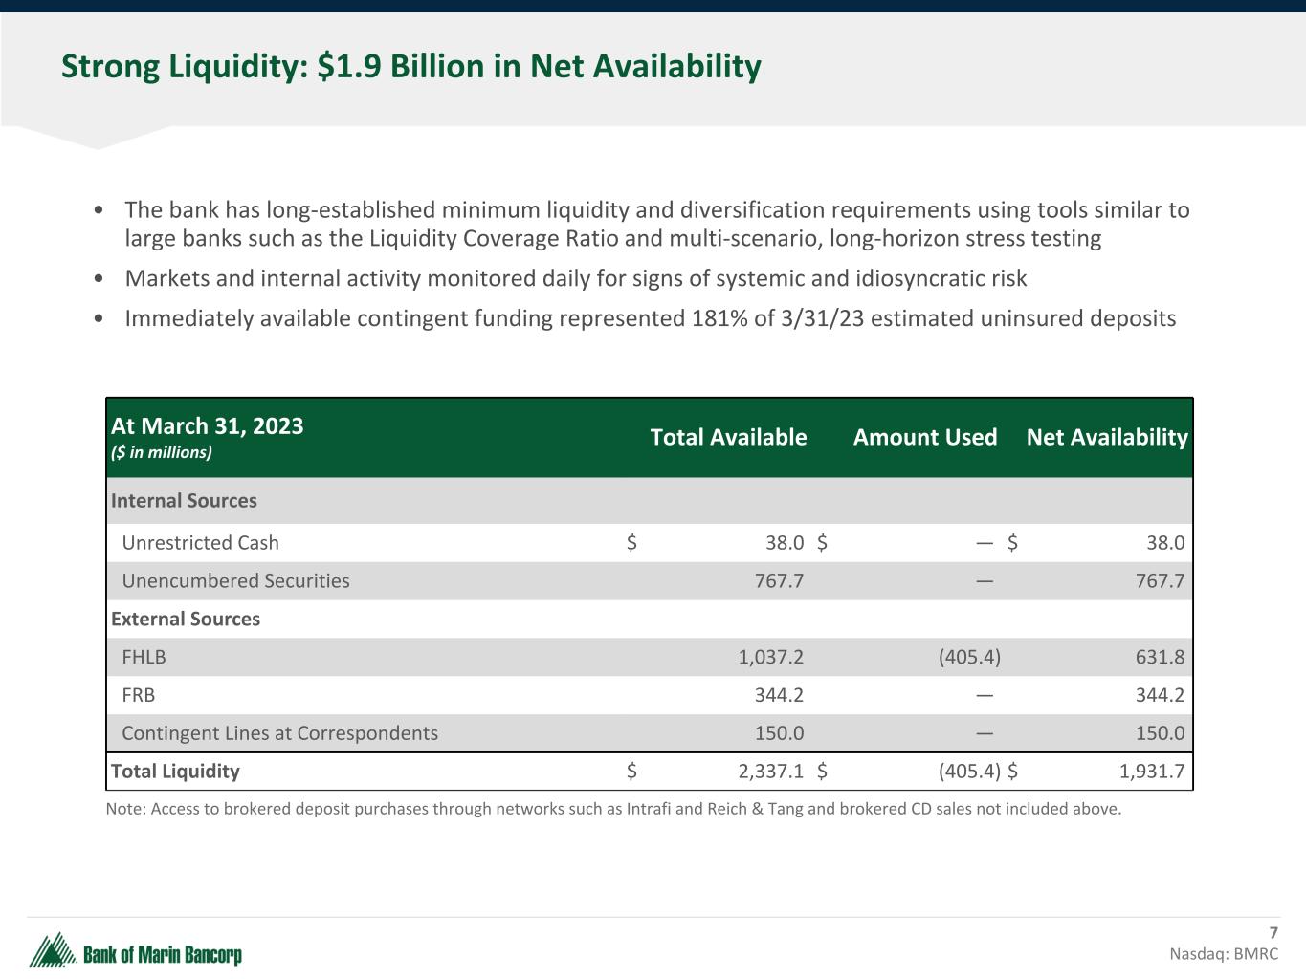This screenshot has width=1306, height=979.
Task: Select the 'Unrestricted Cash' row label
Action: pyautogui.click(x=200, y=543)
